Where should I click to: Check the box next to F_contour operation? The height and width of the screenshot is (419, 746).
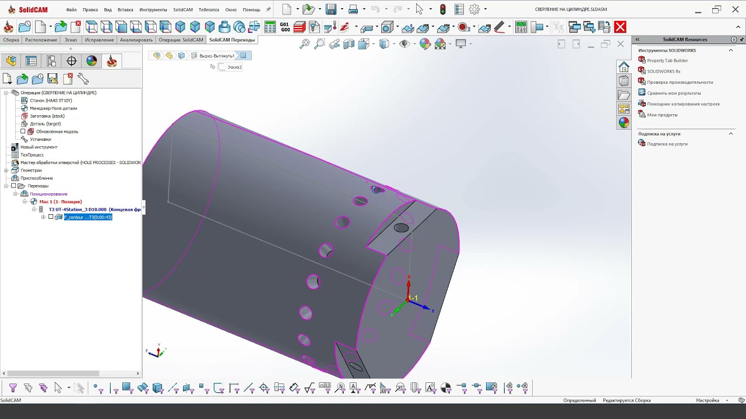[x=51, y=217]
